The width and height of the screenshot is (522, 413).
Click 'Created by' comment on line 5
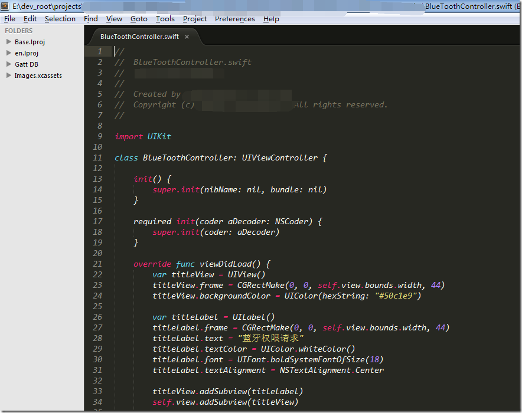coord(157,94)
